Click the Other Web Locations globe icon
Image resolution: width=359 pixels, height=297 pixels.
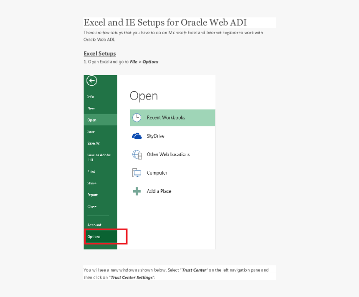click(137, 155)
